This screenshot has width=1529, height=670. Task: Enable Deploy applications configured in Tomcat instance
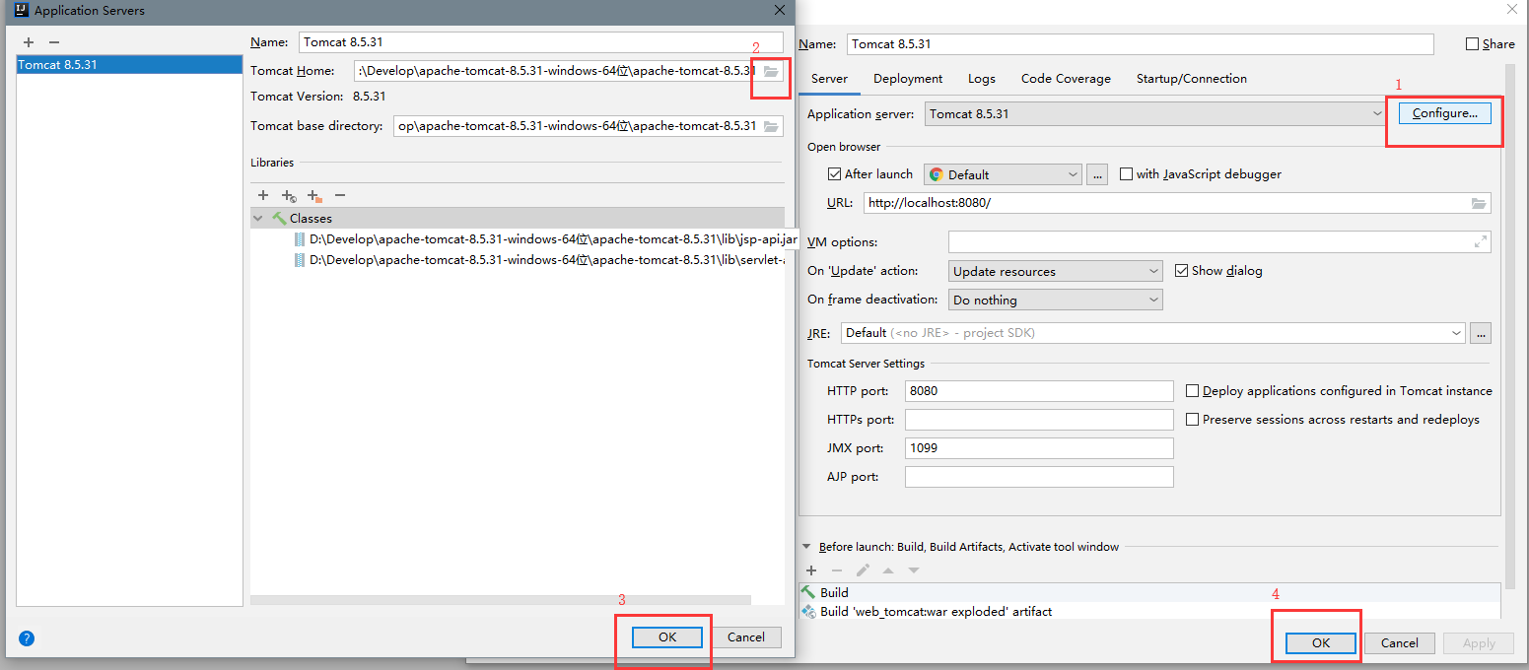[x=1193, y=391]
